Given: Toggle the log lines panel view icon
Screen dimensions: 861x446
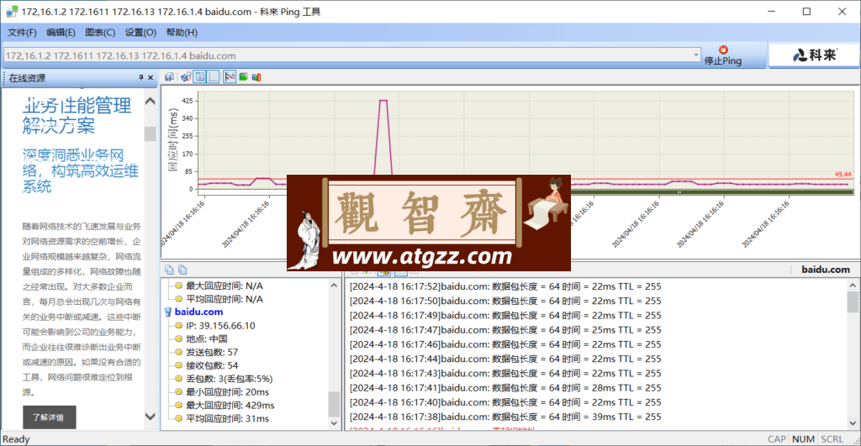Looking at the screenshot, I should coord(214,76).
